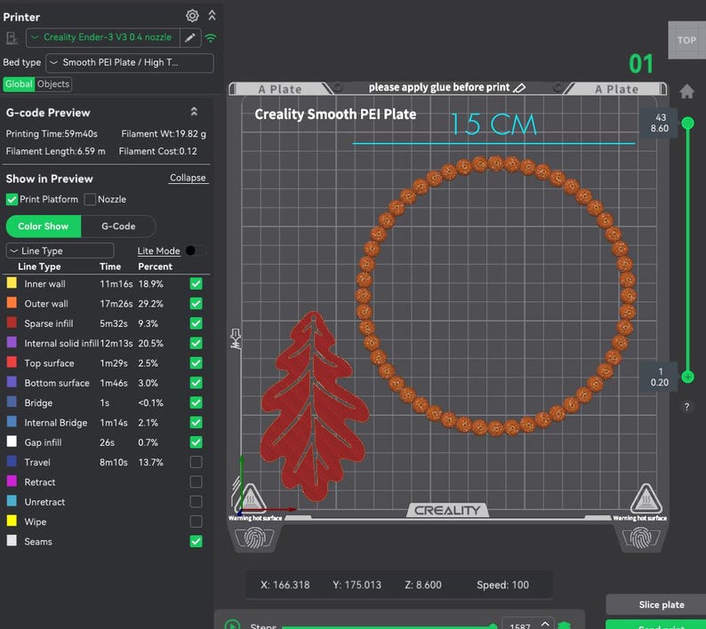706x629 pixels.
Task: Click the plate number 01 label
Action: tap(641, 64)
